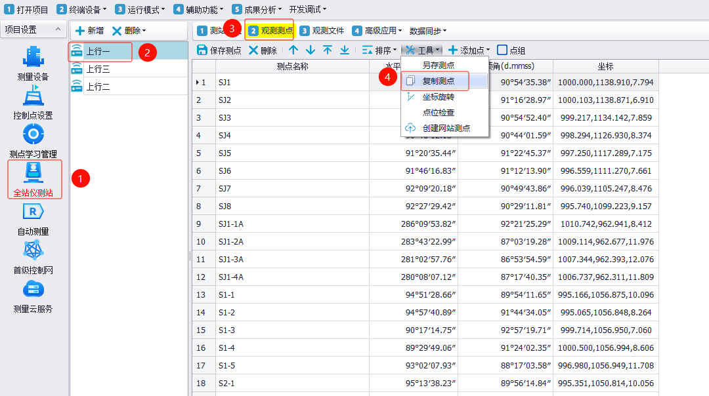Expand the 排序 dropdown
709x396 pixels.
(379, 50)
